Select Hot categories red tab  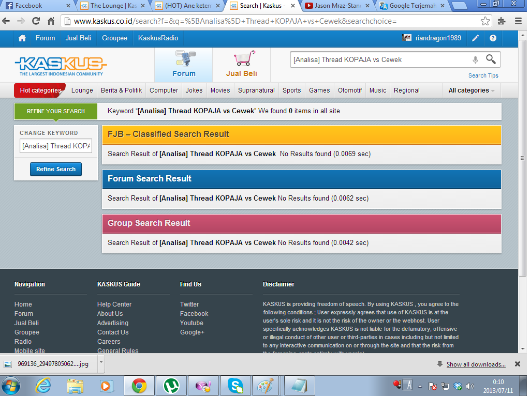[x=40, y=90]
